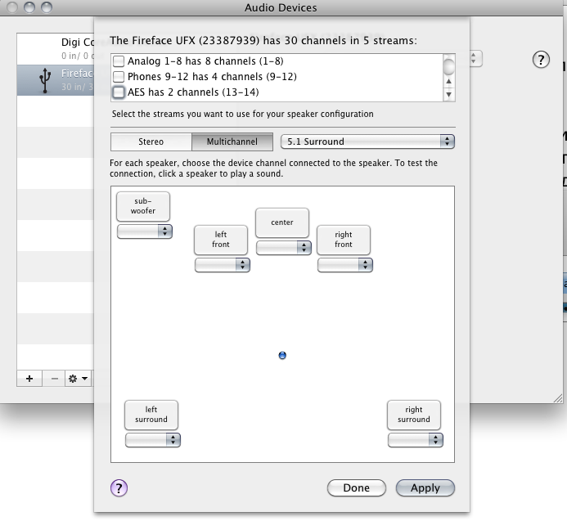567x521 pixels.
Task: Click the Done button
Action: (x=357, y=488)
